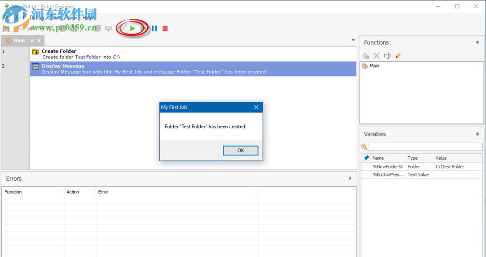
Task: Click the C:\Test Folder value cell
Action: coord(458,166)
